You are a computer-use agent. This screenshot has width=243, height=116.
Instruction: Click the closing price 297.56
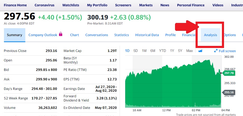click(20, 16)
